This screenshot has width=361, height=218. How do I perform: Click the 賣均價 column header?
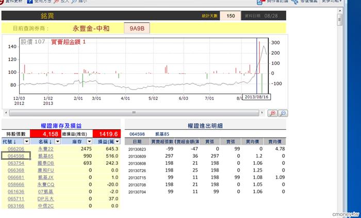275,141
